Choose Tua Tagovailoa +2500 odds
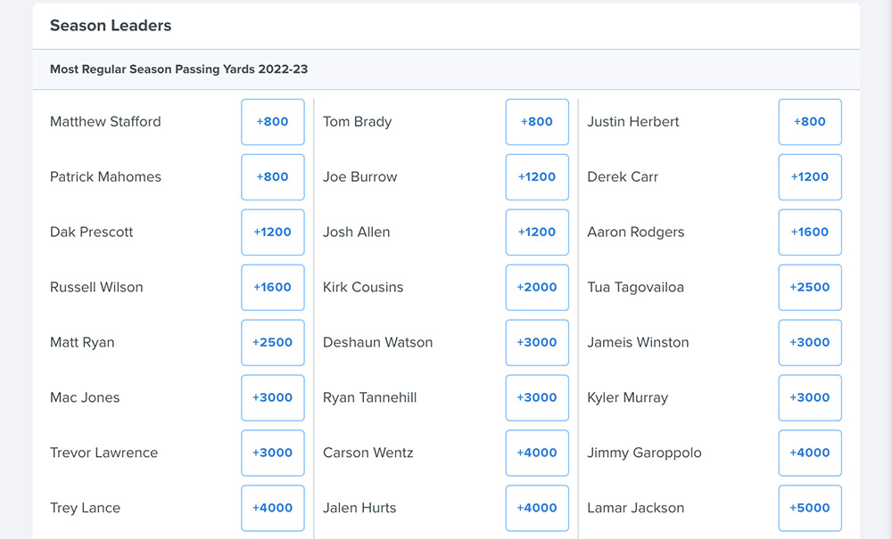 (x=810, y=288)
